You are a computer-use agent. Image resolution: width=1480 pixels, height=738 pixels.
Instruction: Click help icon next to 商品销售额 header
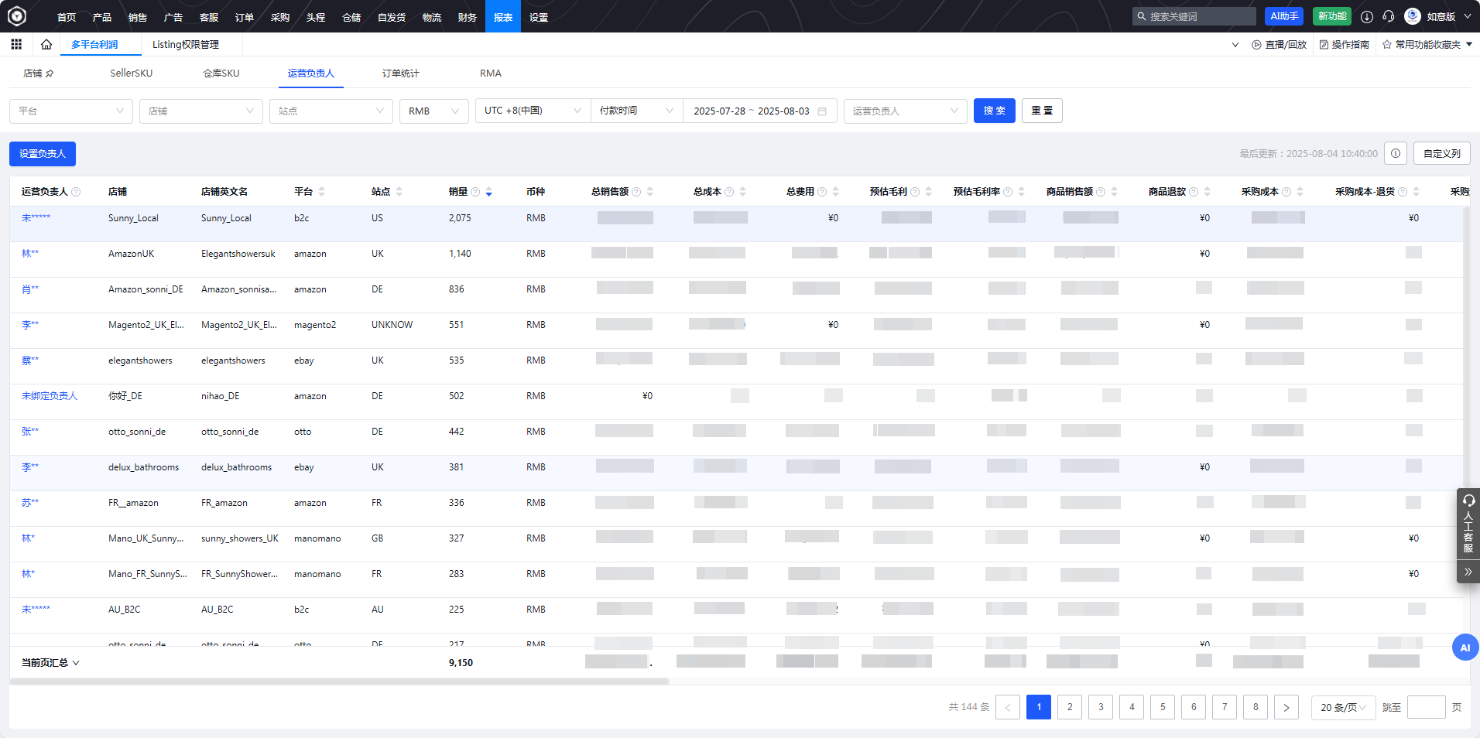point(1101,192)
